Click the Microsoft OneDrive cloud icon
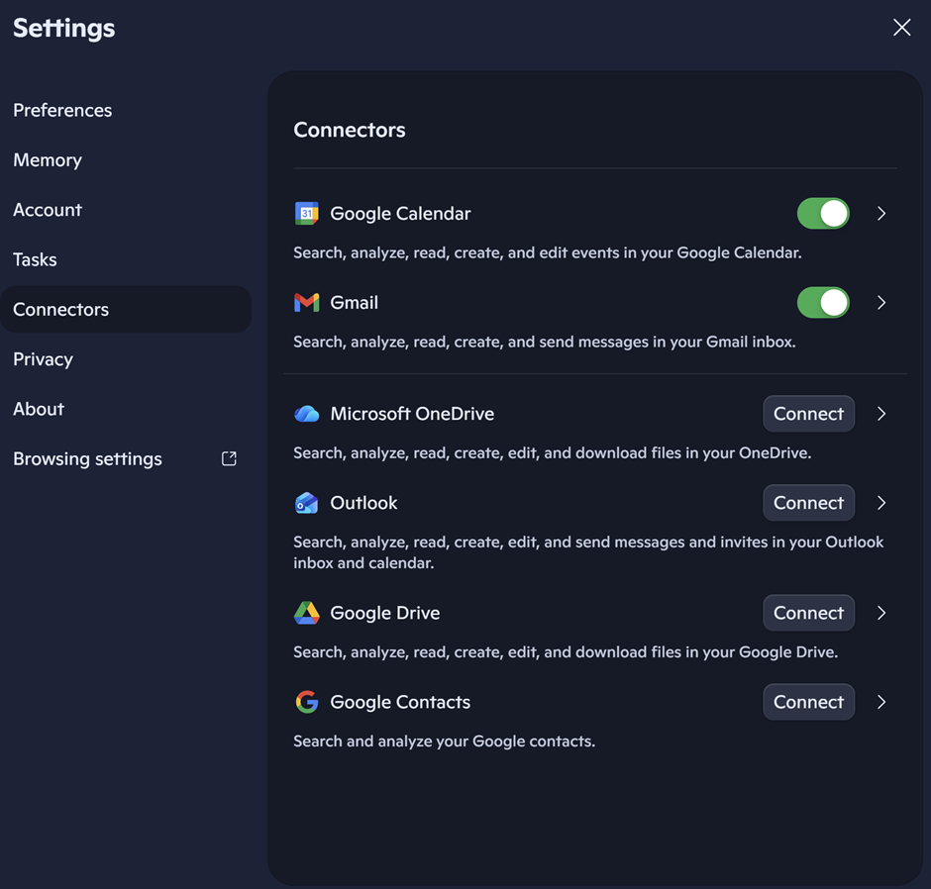The height and width of the screenshot is (889, 931). coord(307,414)
